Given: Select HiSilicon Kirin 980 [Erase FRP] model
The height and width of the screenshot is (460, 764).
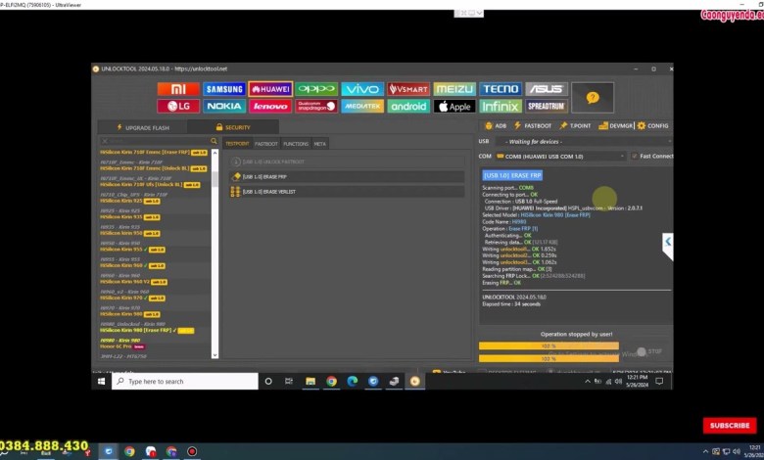Looking at the screenshot, I should point(147,331).
